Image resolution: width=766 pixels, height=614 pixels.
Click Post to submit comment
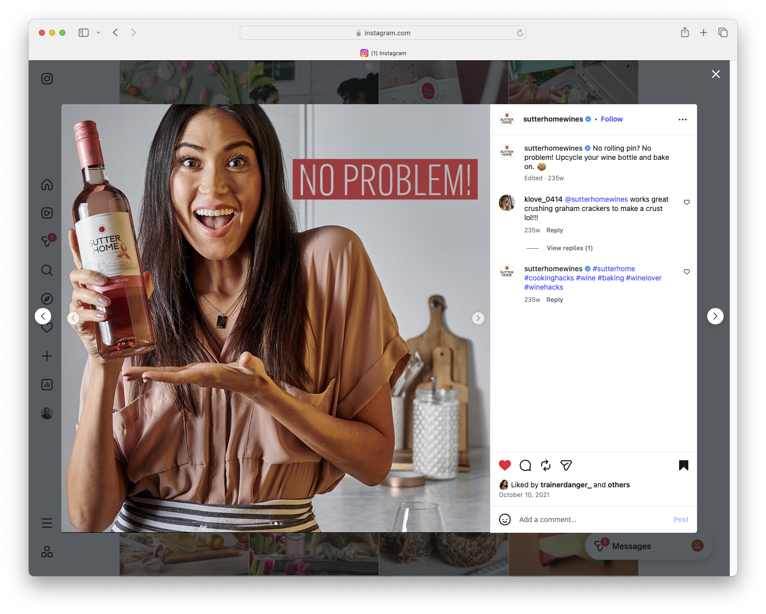681,519
